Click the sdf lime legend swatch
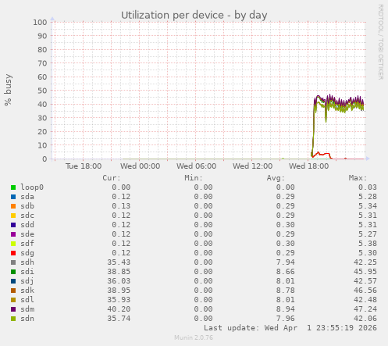The image size is (388, 346). click(13, 244)
